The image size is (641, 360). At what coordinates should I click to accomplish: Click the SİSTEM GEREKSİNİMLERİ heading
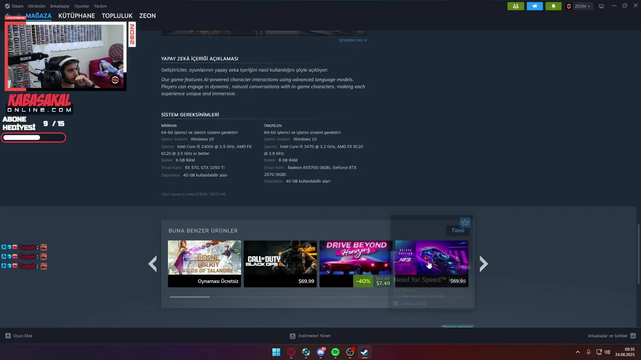190,114
